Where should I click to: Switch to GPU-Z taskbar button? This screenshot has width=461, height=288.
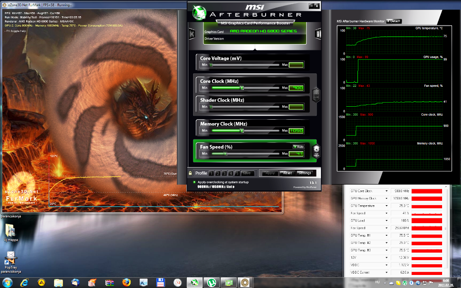tap(228, 283)
